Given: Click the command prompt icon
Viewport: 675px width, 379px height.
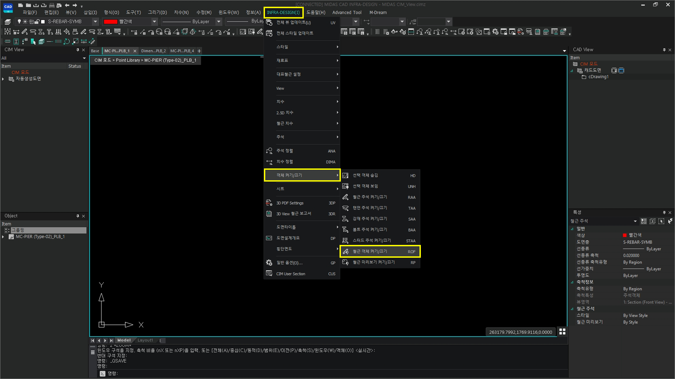Looking at the screenshot, I should [x=103, y=373].
